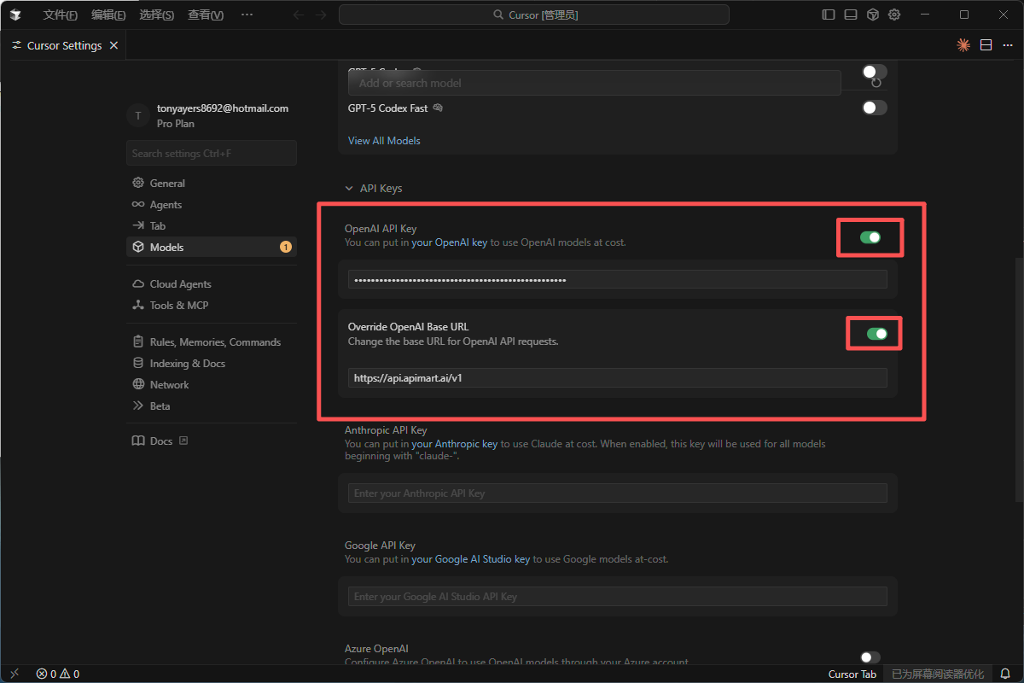Open Agents settings
Viewport: 1024px width, 683px height.
[x=212, y=204]
